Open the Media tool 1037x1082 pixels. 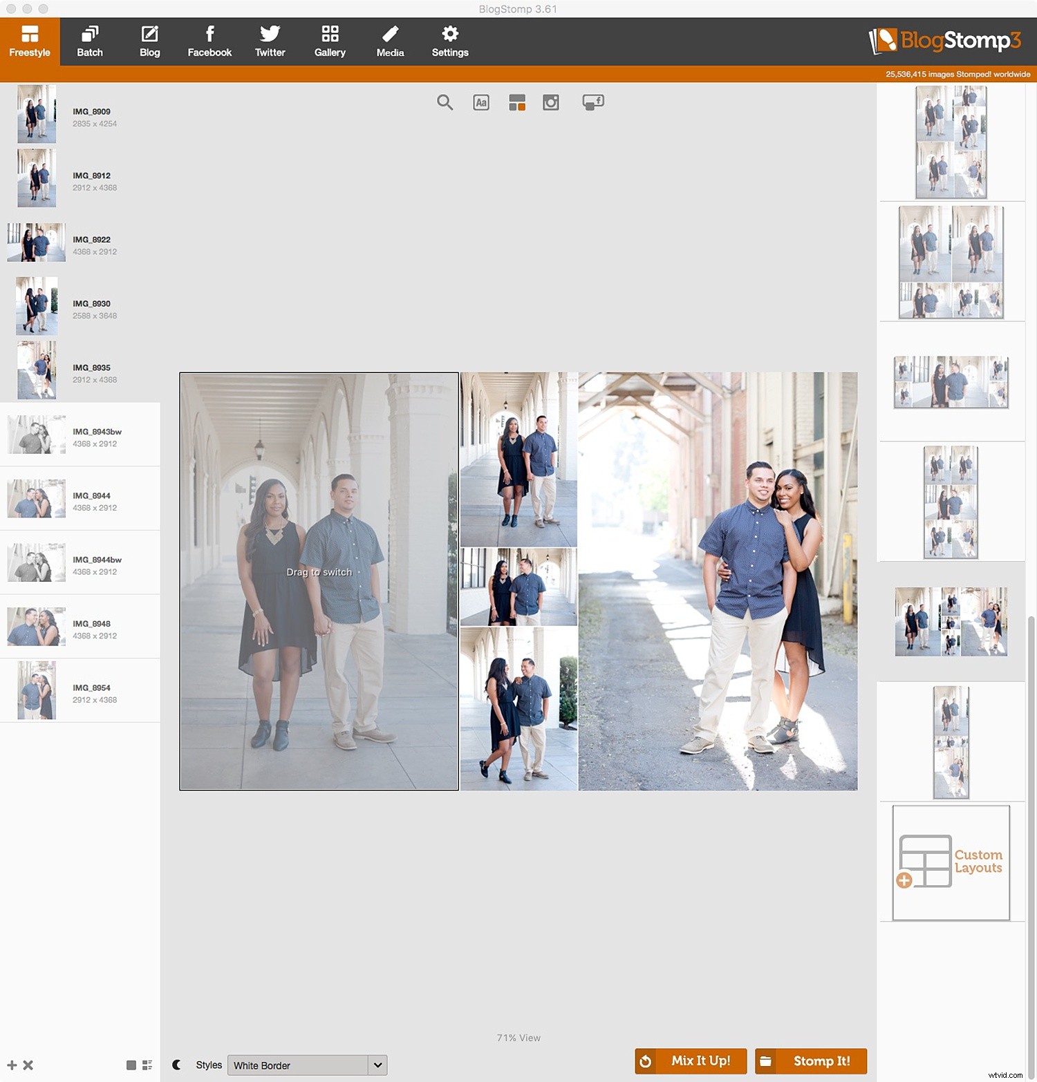click(390, 40)
